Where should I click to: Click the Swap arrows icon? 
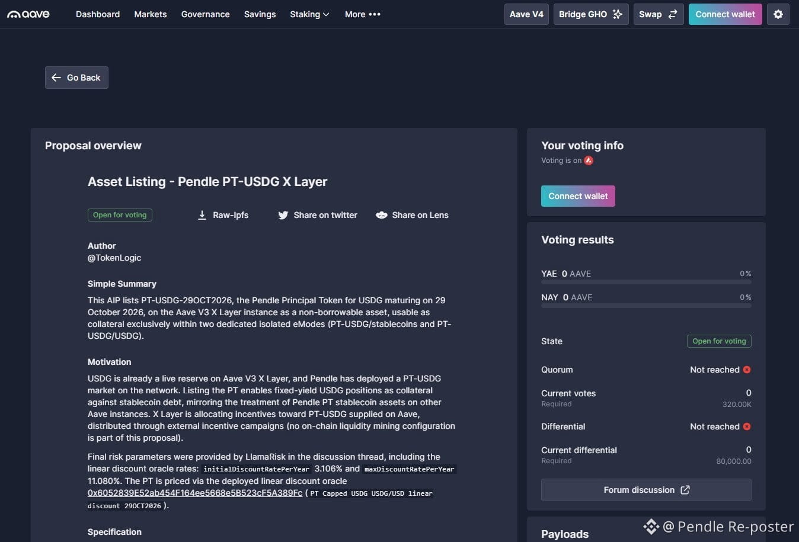673,14
